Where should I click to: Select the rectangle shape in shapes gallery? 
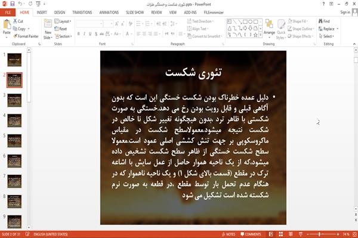click(245, 21)
